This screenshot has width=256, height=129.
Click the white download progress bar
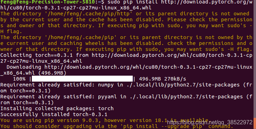[82, 79]
